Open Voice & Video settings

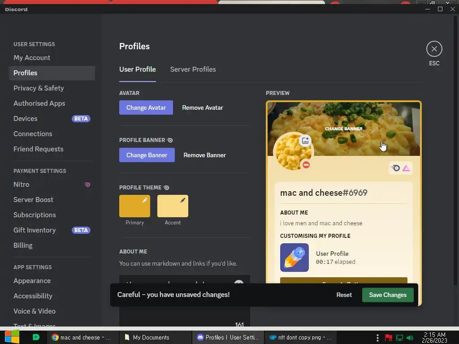click(x=52, y=311)
